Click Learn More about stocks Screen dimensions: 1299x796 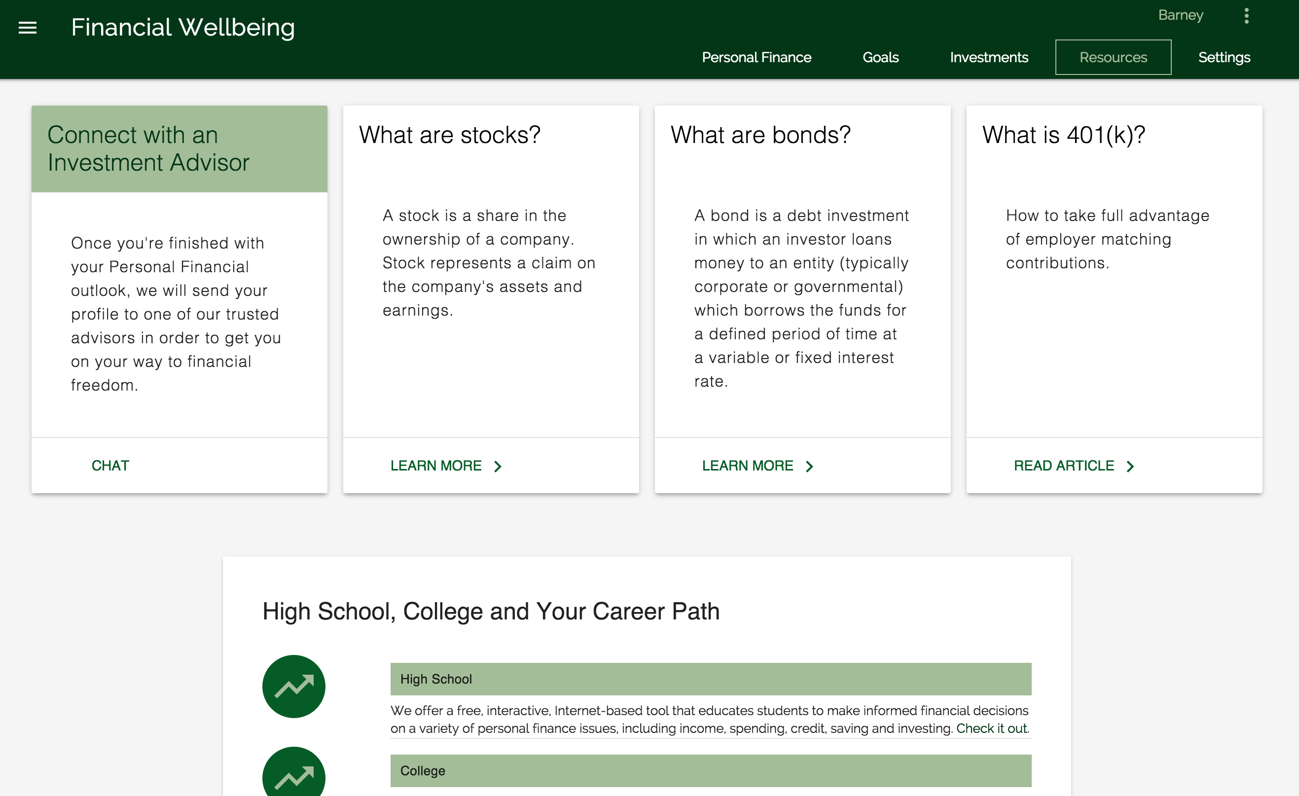tap(435, 466)
